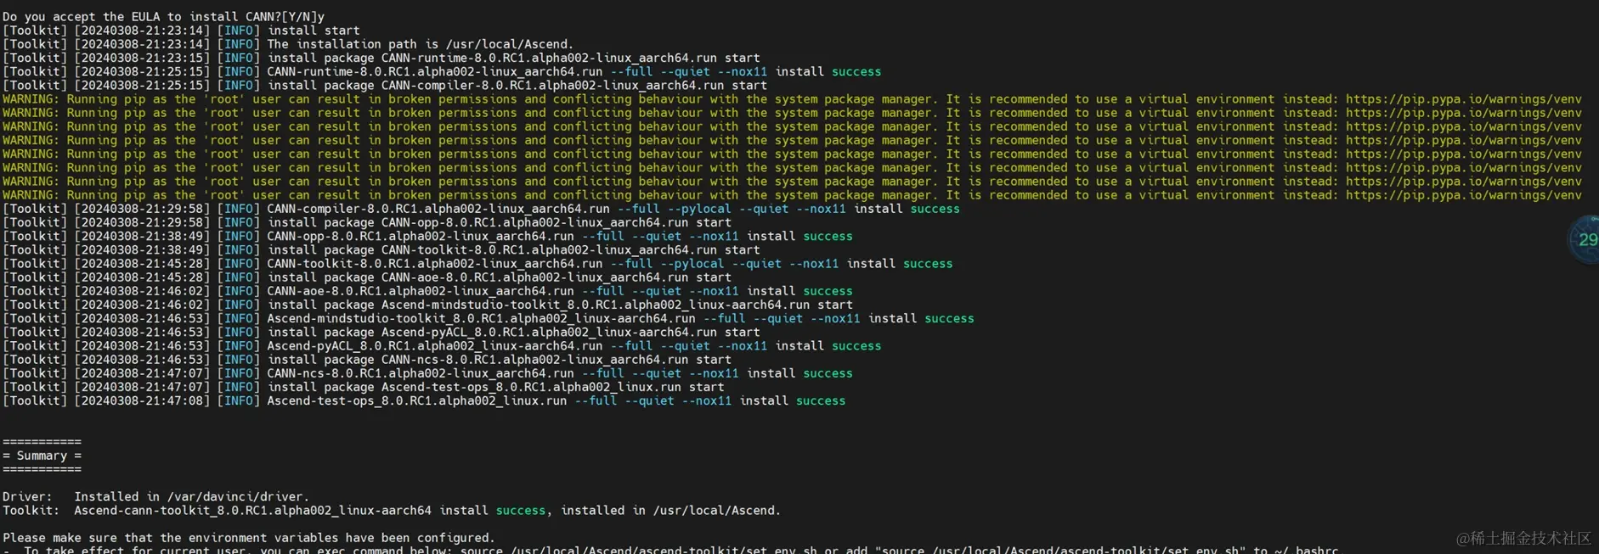Viewport: 1599px width, 554px height.
Task: Click '--pylocal' flag in the CANN-compiler success line
Action: pos(699,209)
